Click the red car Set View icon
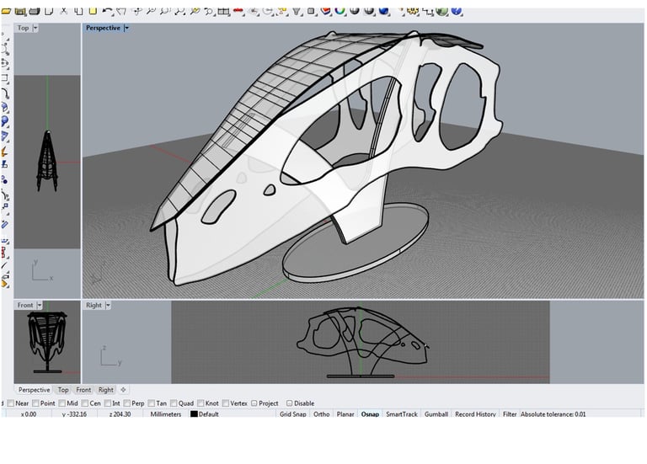The height and width of the screenshot is (464, 647). pos(238,11)
